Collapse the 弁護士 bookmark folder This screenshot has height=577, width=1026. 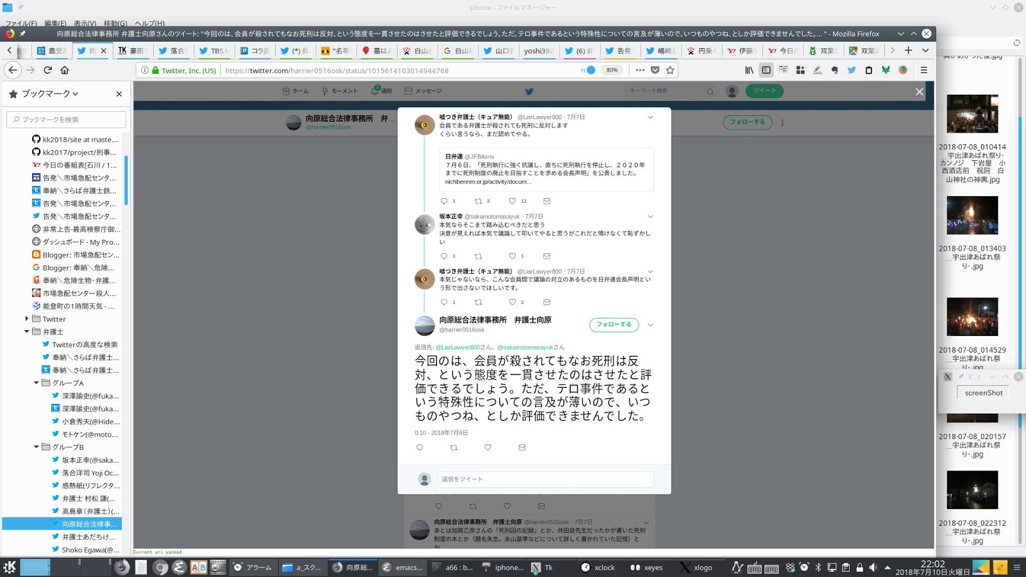(x=26, y=331)
